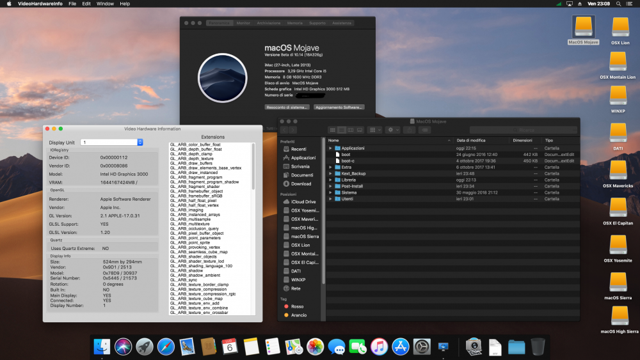Open the Apple menu

pos(9,4)
